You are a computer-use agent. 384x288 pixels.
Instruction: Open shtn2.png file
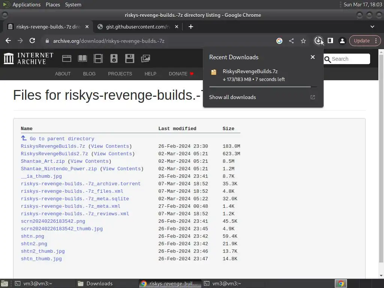[x=34, y=244]
